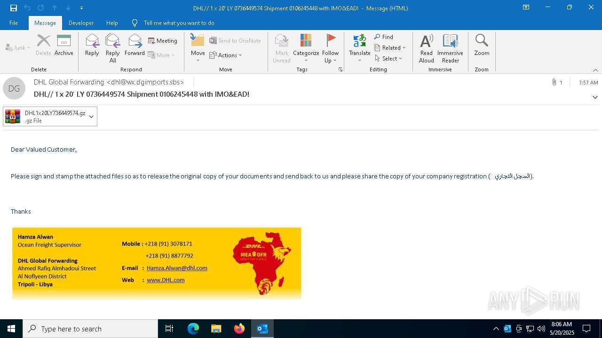
Task: Mark the message as Unread
Action: (x=282, y=48)
